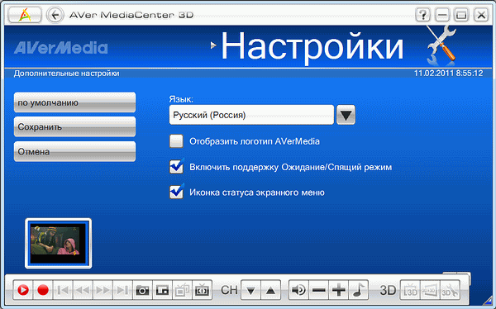Mute sound with the speaker icon

click(x=298, y=290)
